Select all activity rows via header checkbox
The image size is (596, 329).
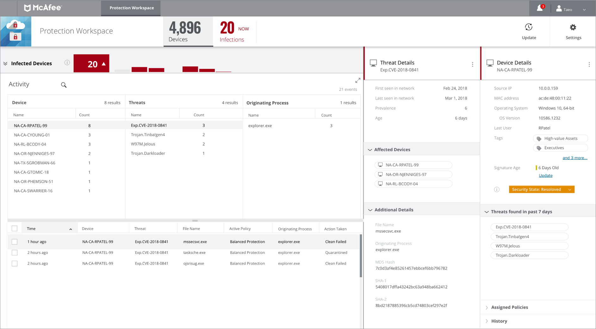click(x=14, y=228)
